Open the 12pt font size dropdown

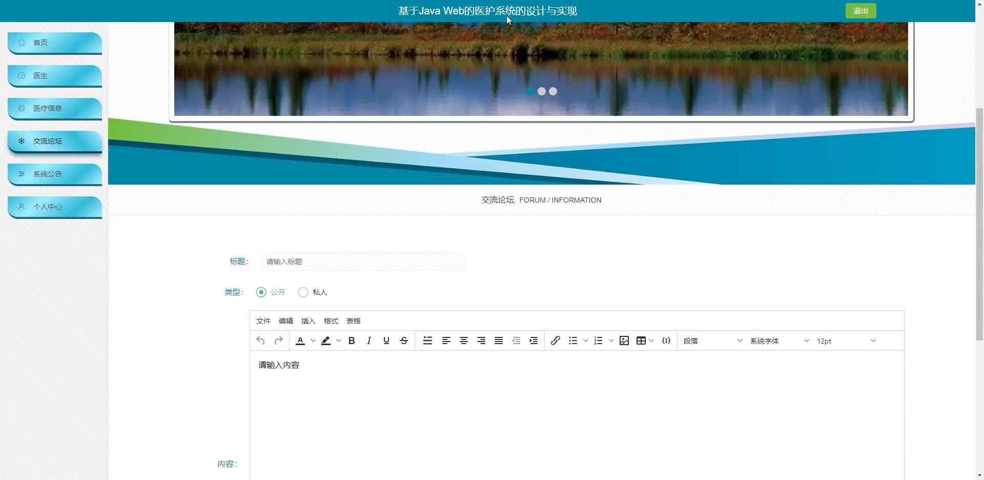tap(846, 341)
